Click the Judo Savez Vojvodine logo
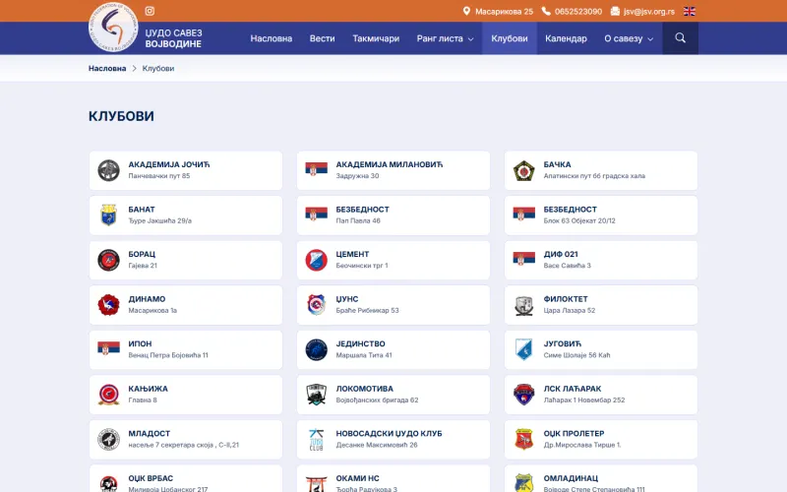 point(113,28)
